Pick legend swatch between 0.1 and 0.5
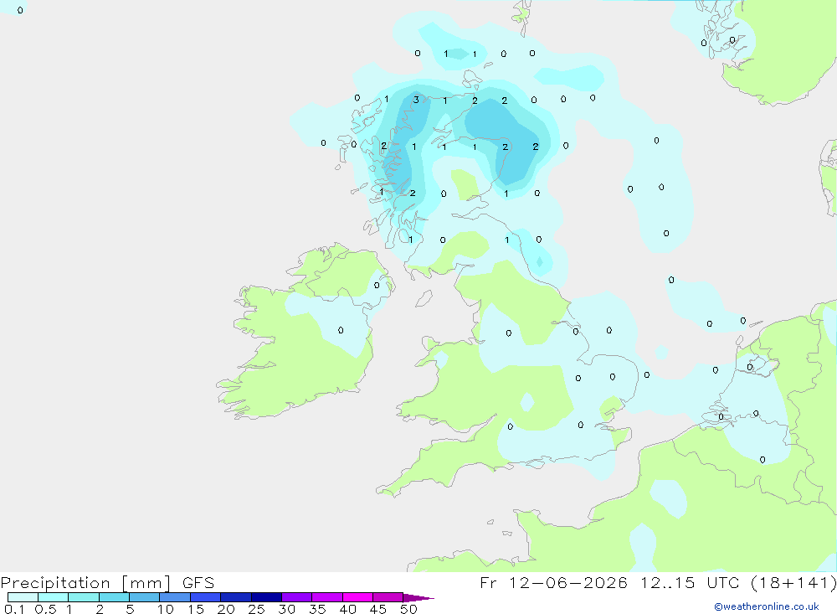The height and width of the screenshot is (614, 837). pos(23,597)
